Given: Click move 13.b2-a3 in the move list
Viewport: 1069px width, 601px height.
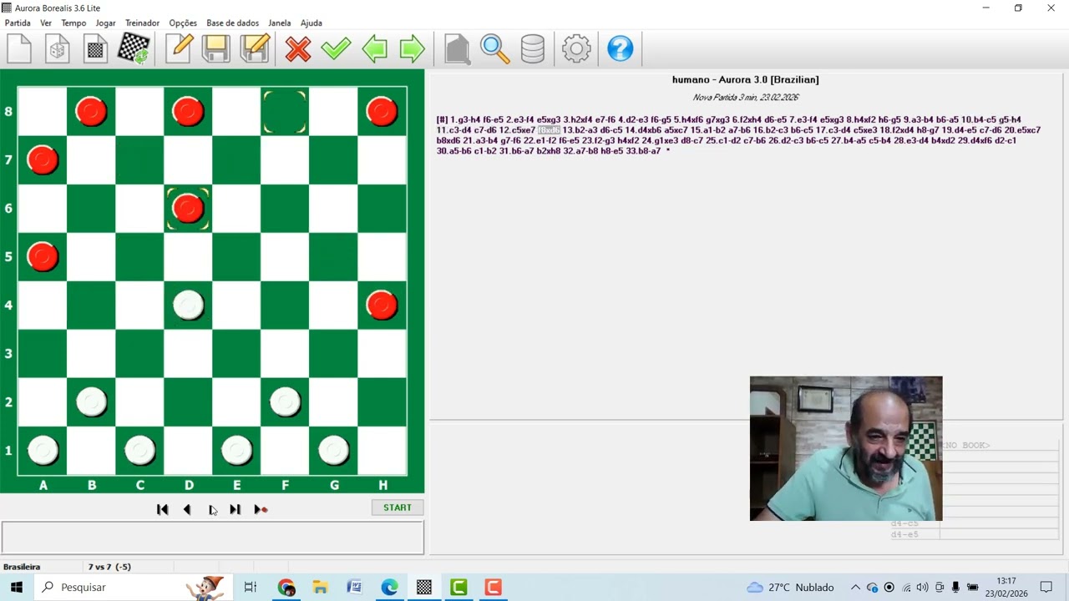Looking at the screenshot, I should click(580, 130).
